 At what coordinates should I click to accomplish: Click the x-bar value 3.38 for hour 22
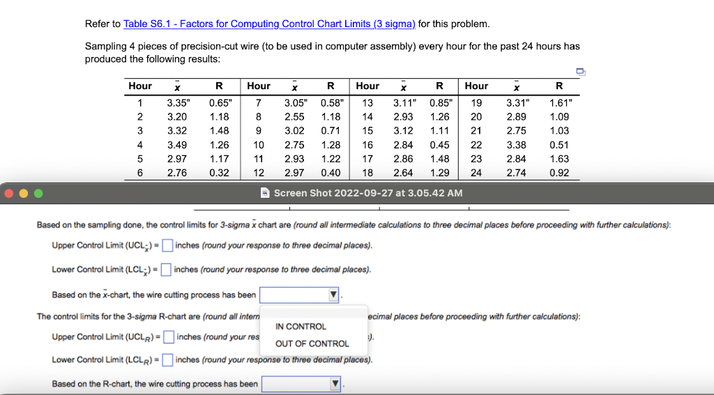coord(516,145)
